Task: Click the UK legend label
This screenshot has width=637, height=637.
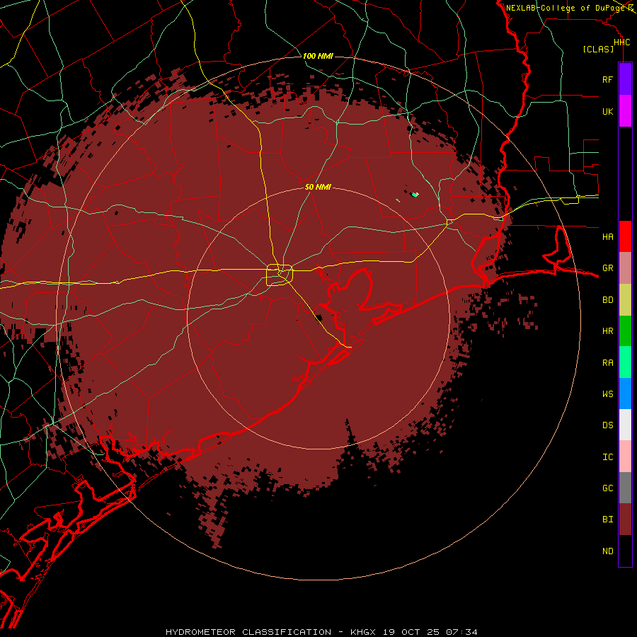Action: 608,111
